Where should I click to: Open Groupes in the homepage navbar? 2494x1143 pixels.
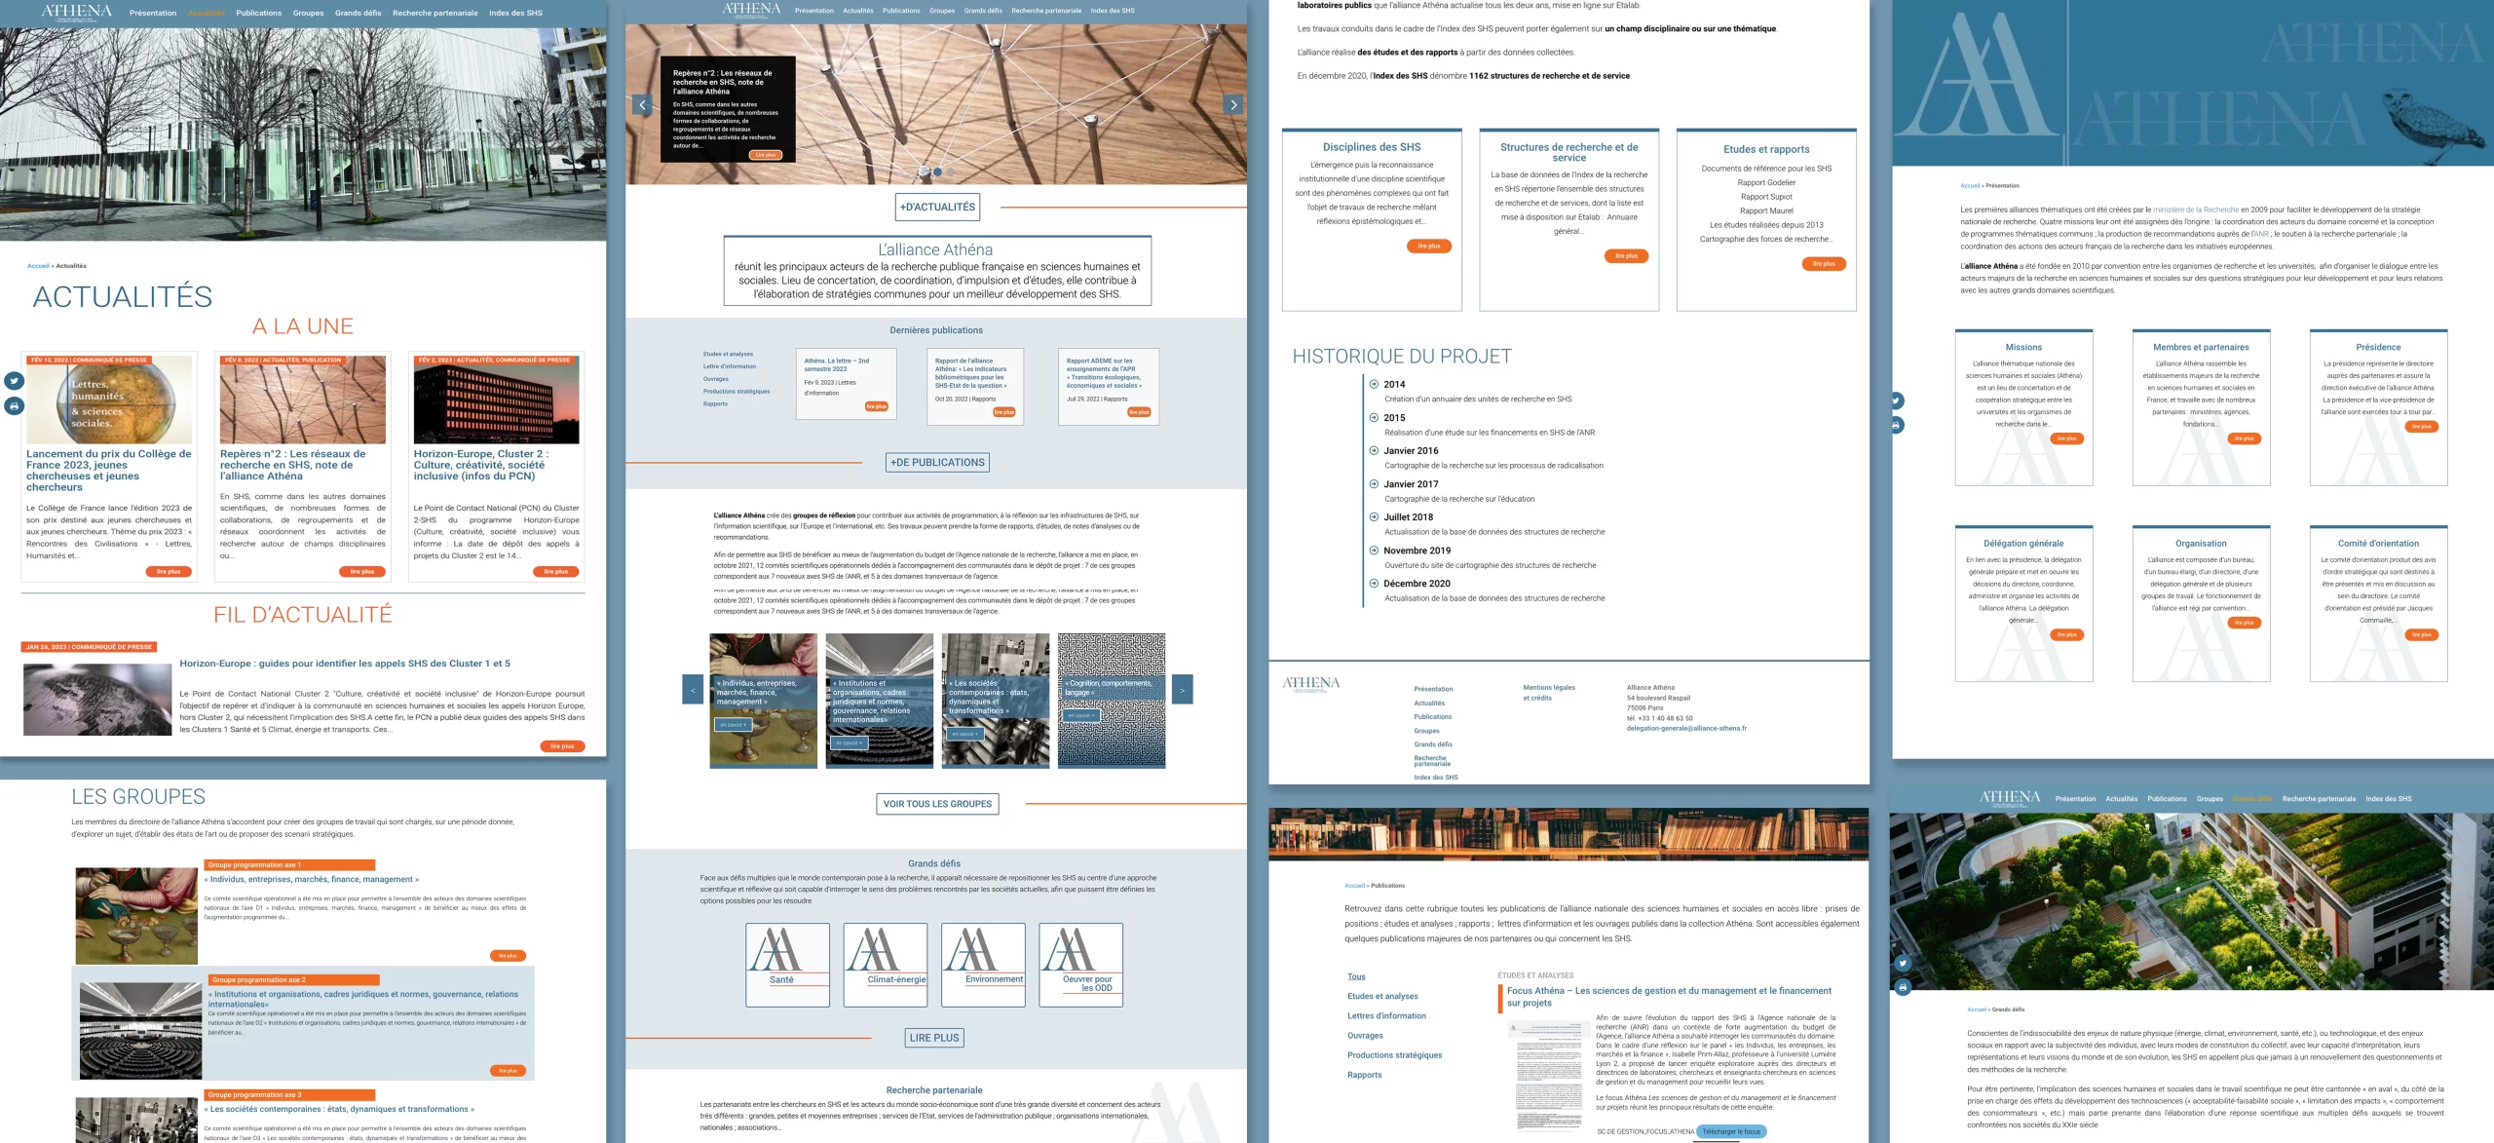pyautogui.click(x=941, y=11)
